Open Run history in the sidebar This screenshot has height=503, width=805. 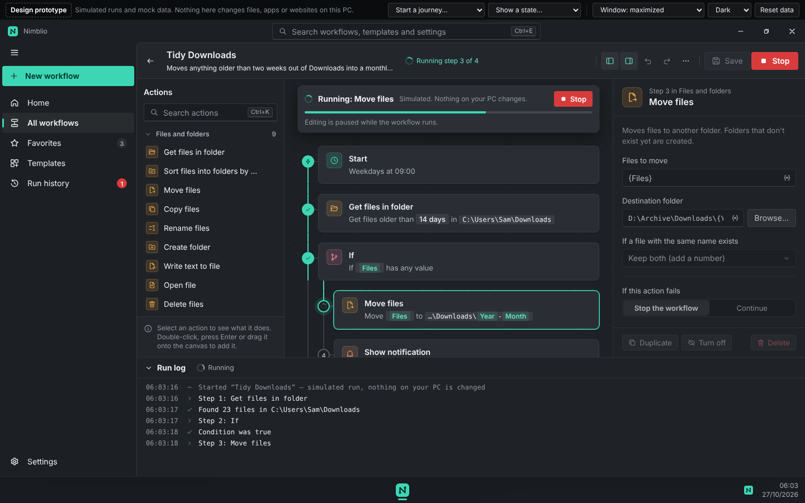[68, 183]
